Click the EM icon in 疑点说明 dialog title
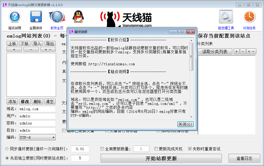264x166 pixels. click(71, 32)
